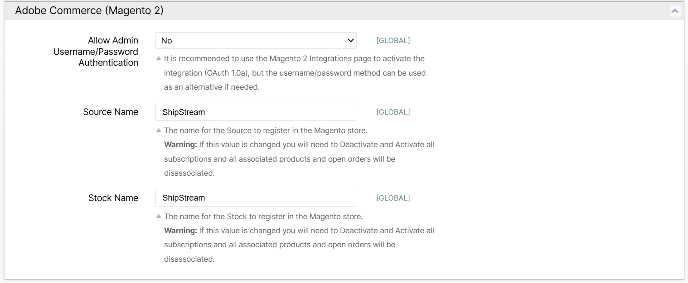Click the [GLOBAL] scope label beside authentication dropdown
The height and width of the screenshot is (283, 688).
pyautogui.click(x=393, y=41)
